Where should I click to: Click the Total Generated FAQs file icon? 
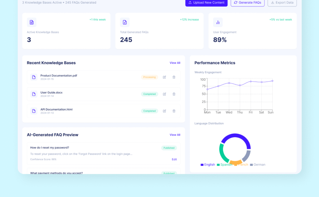point(125,22)
